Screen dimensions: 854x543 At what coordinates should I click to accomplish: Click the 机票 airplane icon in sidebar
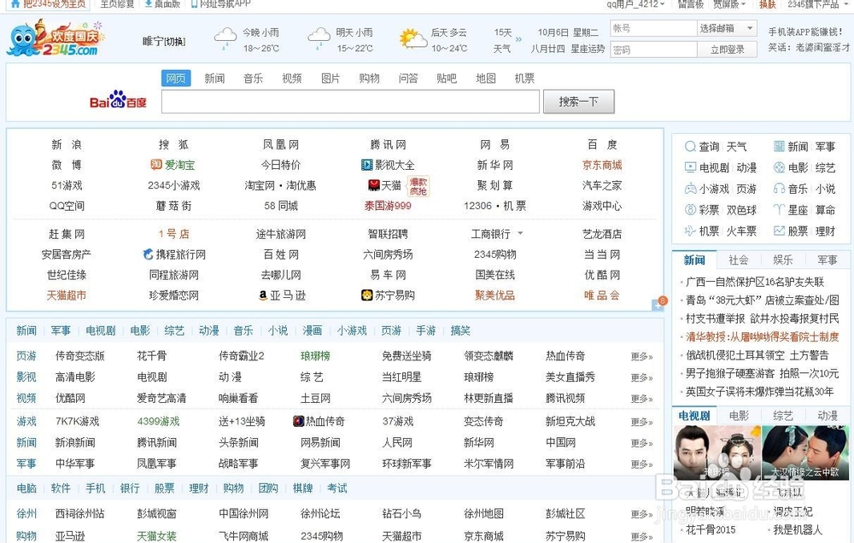[x=690, y=231]
